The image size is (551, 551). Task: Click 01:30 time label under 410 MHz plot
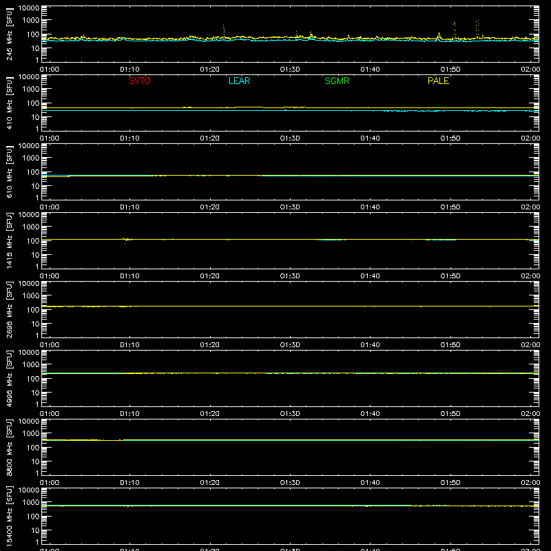coord(290,138)
